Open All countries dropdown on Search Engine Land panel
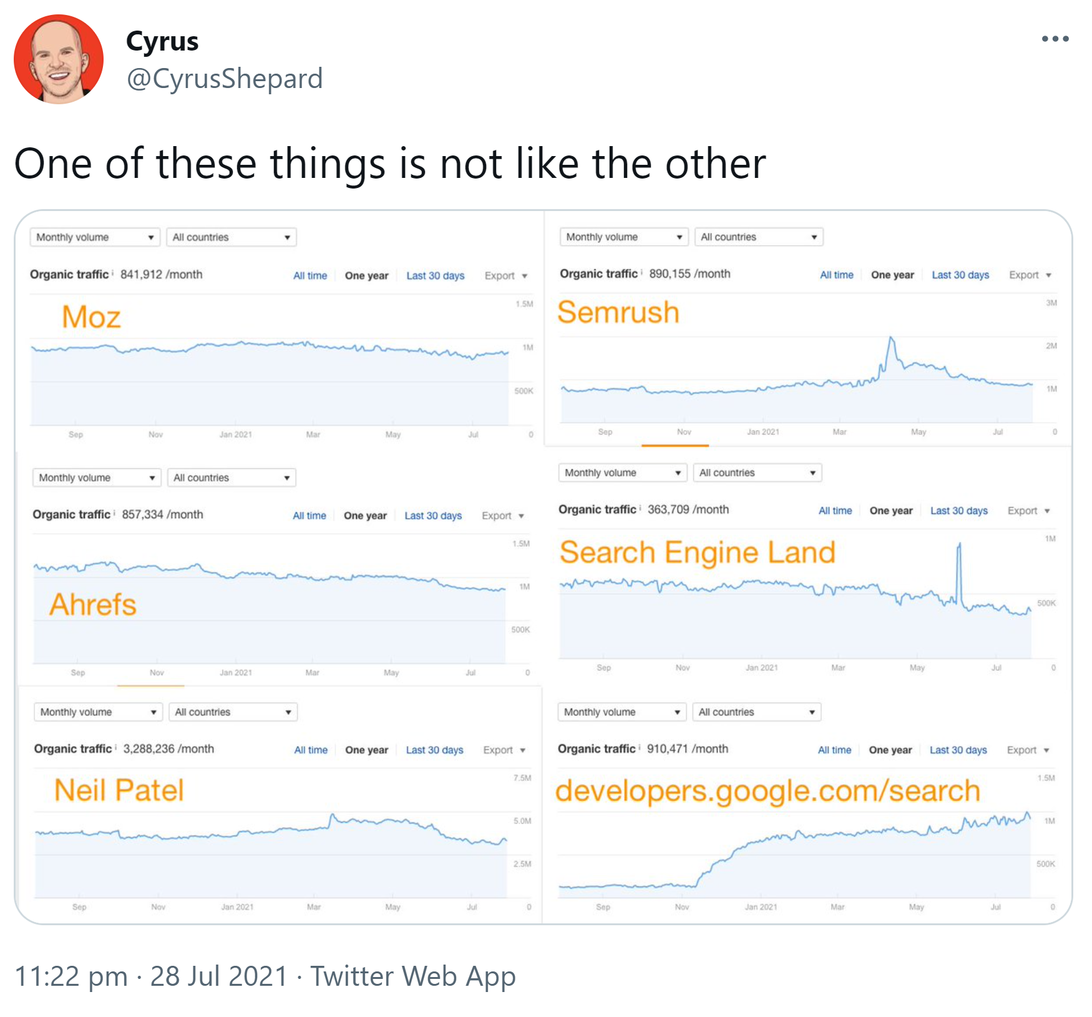The width and height of the screenshot is (1092, 1017). pos(757,473)
